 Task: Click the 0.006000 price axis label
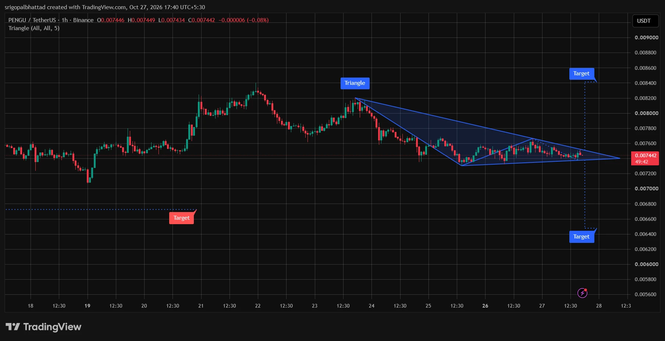pyautogui.click(x=646, y=264)
